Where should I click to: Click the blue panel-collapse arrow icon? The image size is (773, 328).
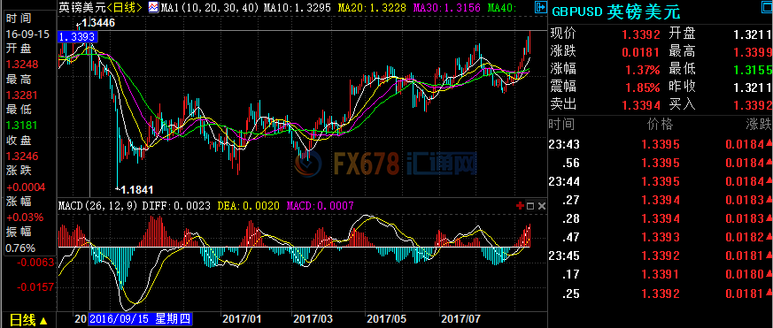[x=540, y=7]
